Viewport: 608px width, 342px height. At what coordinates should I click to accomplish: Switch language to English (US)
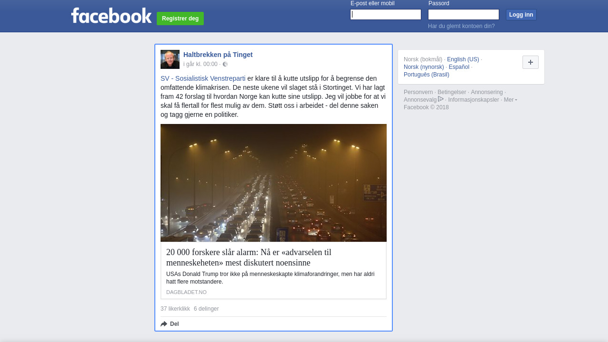click(x=463, y=59)
